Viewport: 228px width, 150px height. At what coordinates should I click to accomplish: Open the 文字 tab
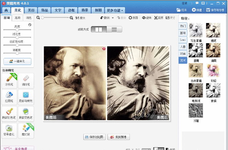pos(58,10)
